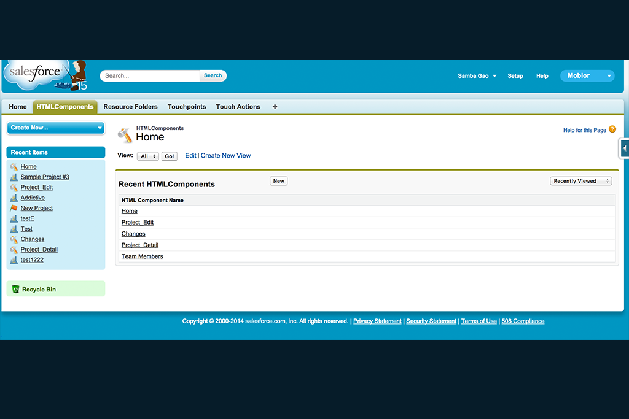Open the Terms of Use footer link

click(x=479, y=321)
